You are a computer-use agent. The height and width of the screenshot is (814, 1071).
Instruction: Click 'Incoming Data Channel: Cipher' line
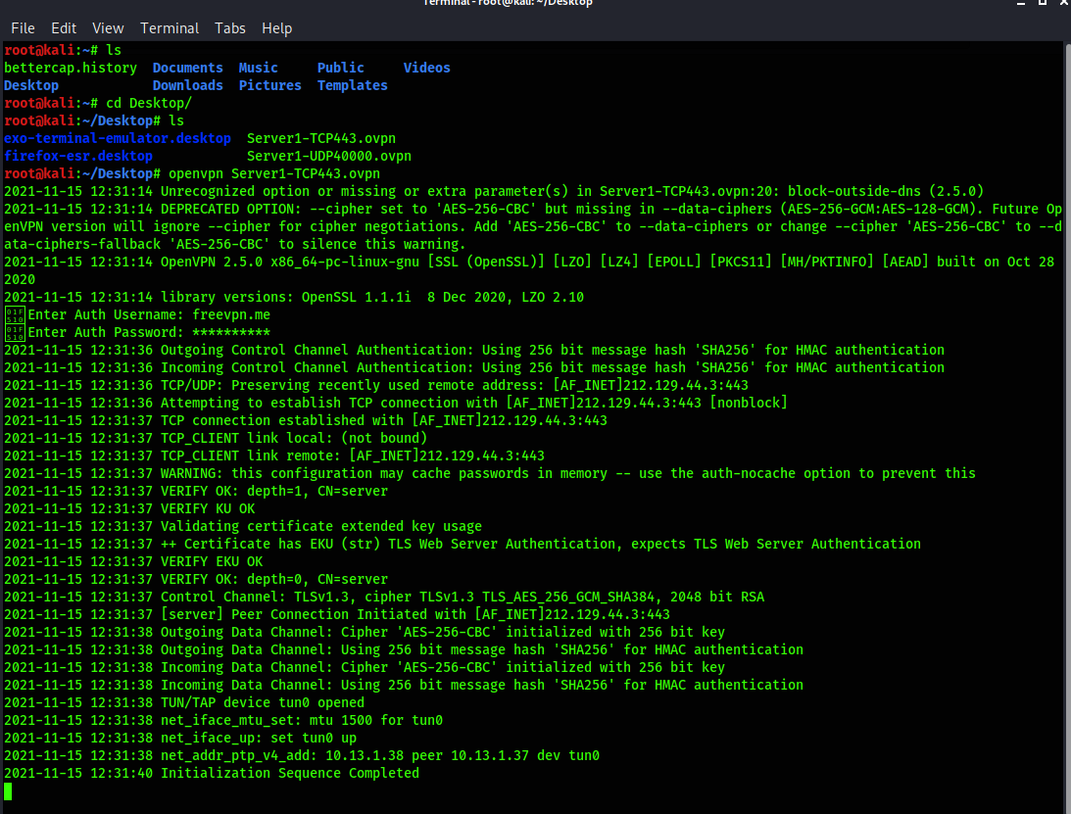pos(365,667)
